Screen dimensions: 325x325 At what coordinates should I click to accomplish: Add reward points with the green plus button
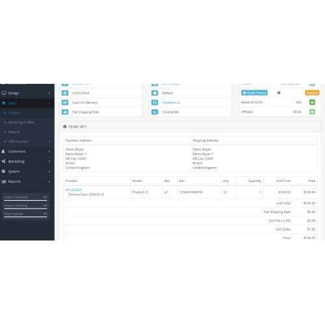pyautogui.click(x=312, y=102)
